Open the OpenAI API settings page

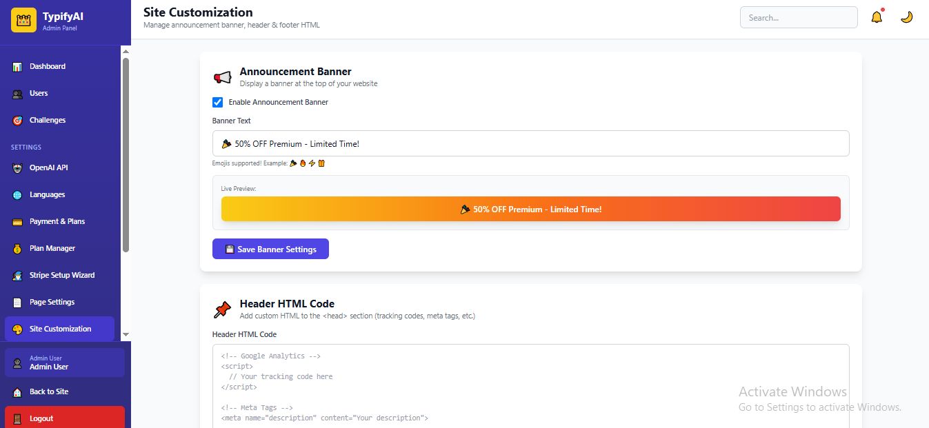coord(48,167)
